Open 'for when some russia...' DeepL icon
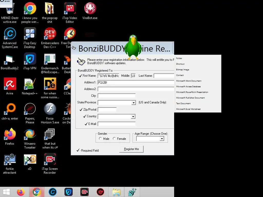263x197 pixels. click(50, 88)
